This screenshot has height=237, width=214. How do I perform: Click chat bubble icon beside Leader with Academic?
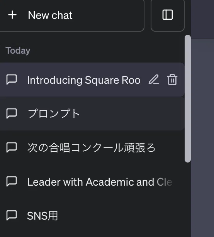[12, 181]
